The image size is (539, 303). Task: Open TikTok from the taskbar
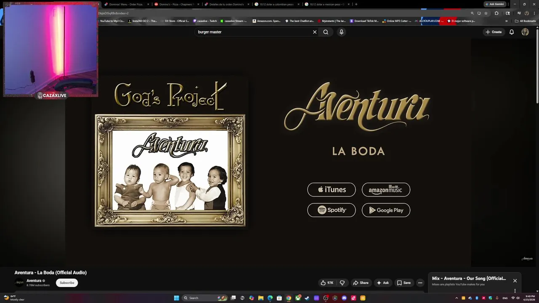(x=353, y=298)
